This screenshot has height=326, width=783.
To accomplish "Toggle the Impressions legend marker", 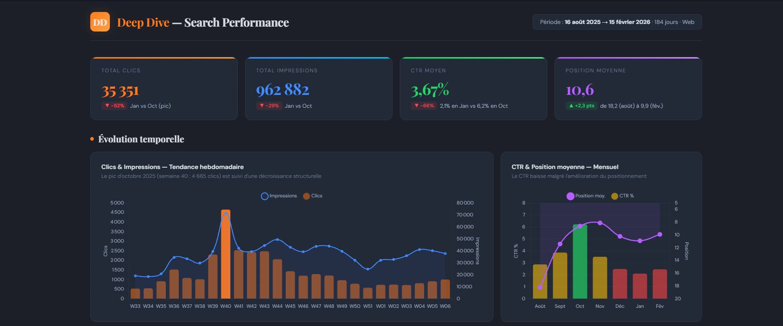I will point(265,196).
